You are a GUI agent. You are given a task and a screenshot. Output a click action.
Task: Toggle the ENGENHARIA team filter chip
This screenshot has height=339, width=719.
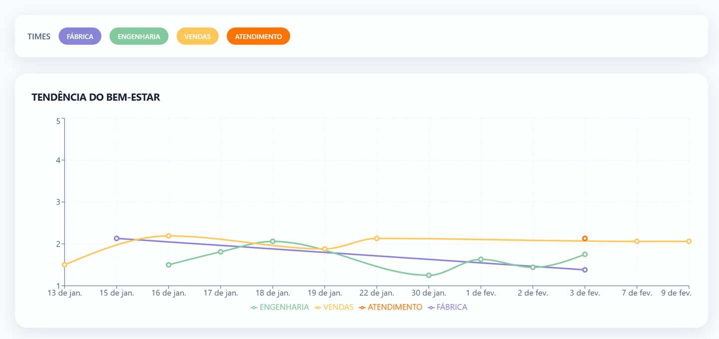(x=139, y=36)
